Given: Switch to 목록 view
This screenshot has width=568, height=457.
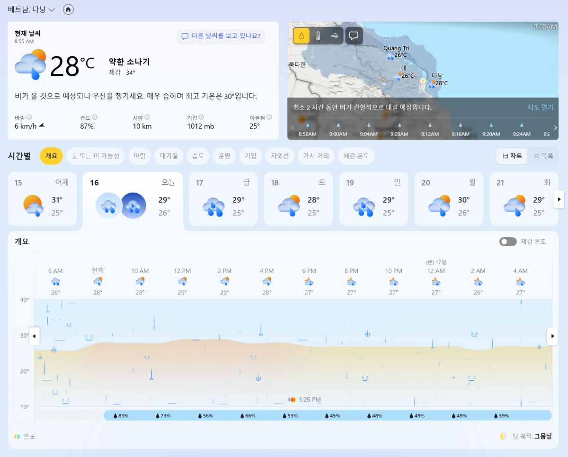Looking at the screenshot, I should (x=543, y=156).
